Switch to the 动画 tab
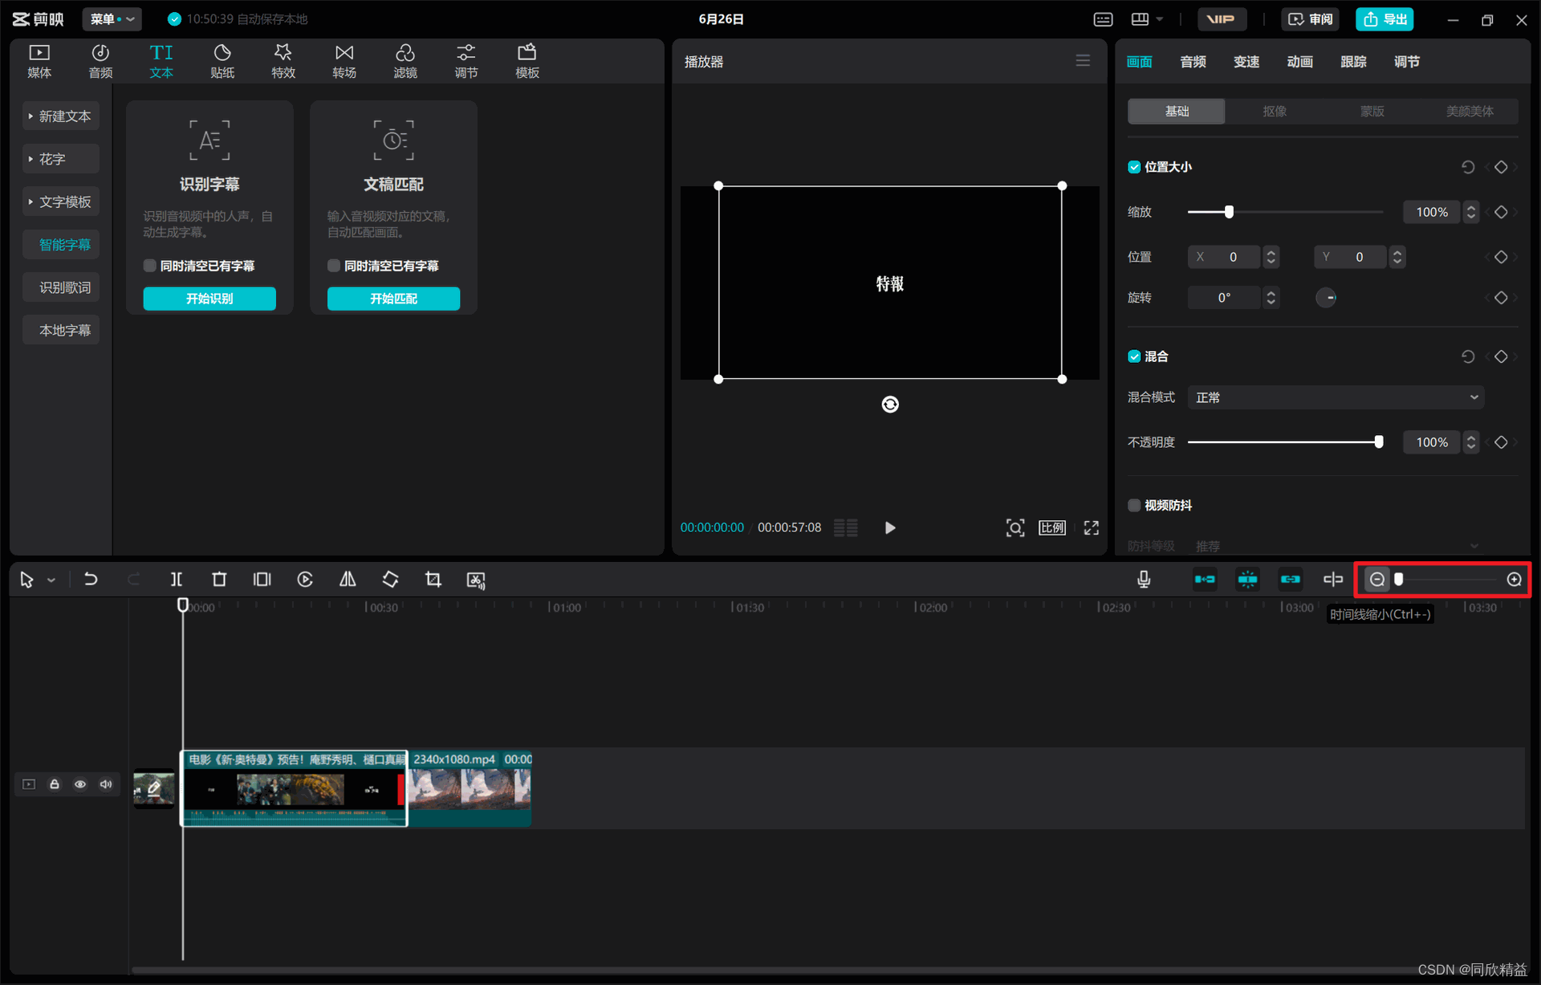This screenshot has height=985, width=1541. pyautogui.click(x=1299, y=62)
